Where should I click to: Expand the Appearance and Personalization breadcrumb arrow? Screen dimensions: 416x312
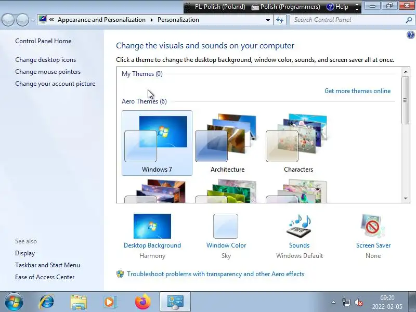(x=152, y=20)
